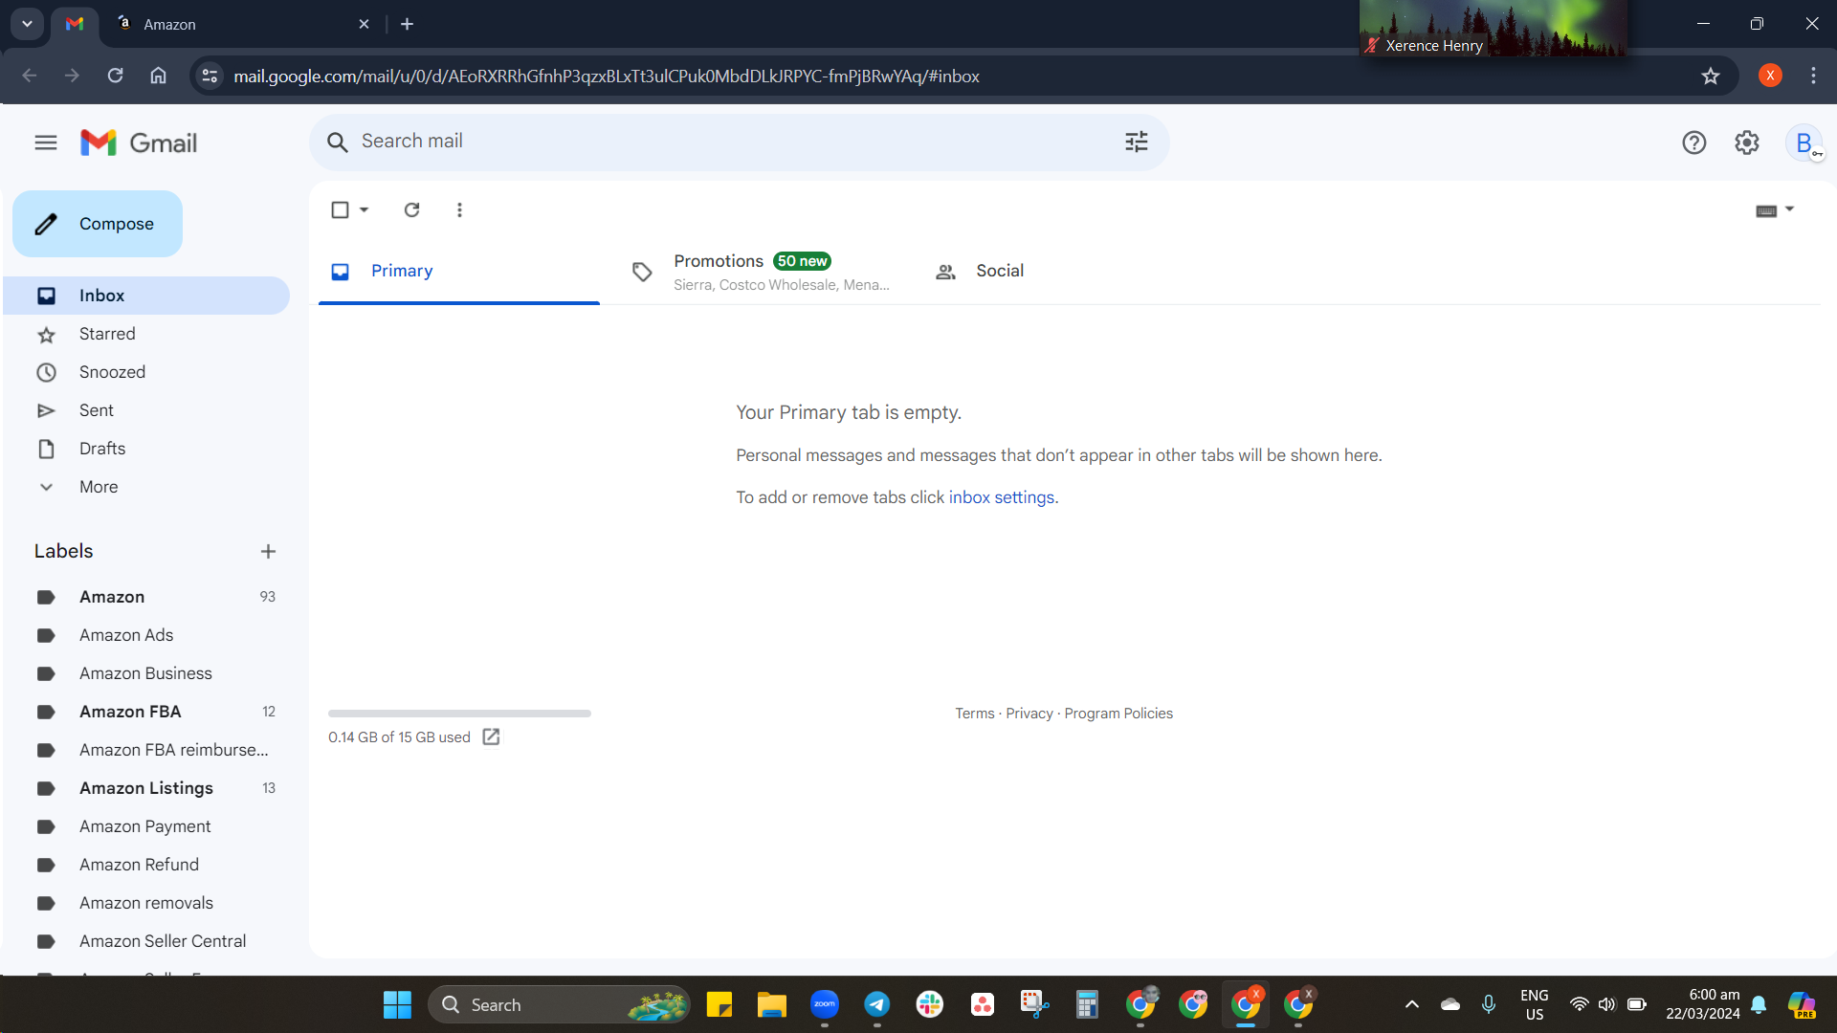Open the Program Policies link

tap(1118, 714)
